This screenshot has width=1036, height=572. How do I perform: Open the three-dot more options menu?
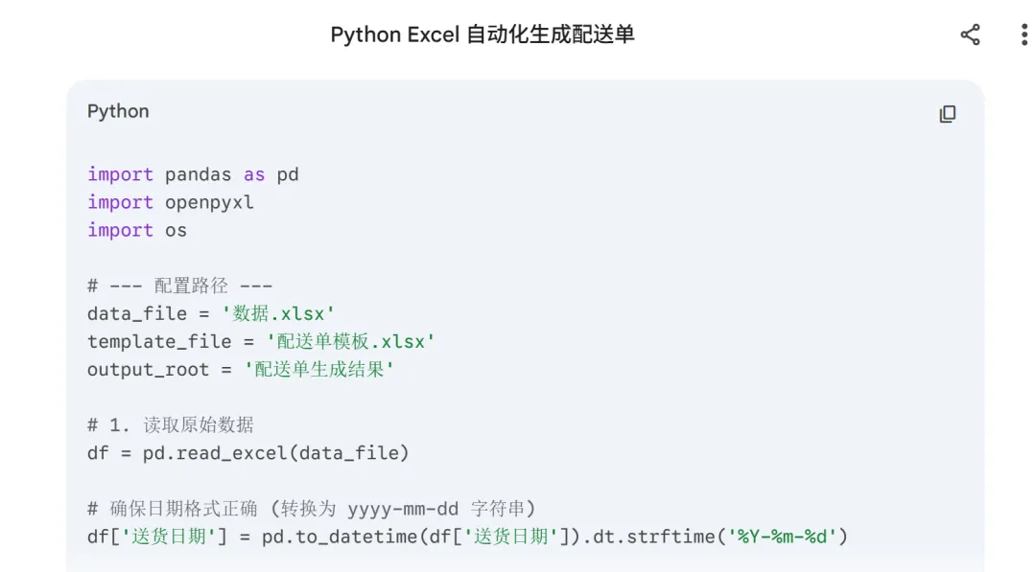[x=1024, y=35]
